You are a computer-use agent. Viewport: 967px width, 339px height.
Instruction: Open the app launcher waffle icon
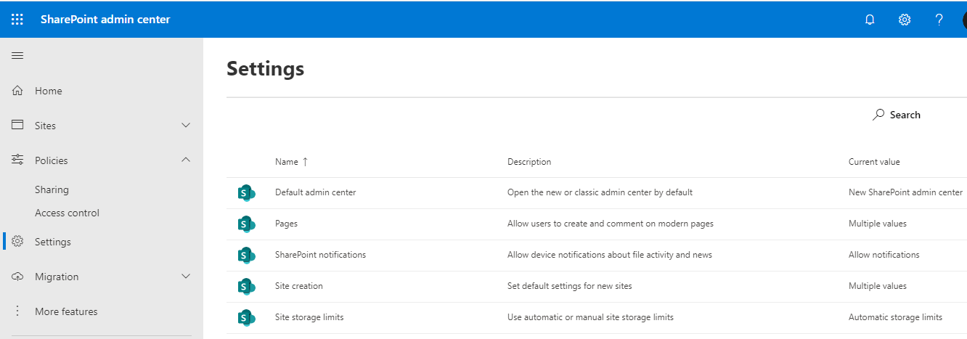[x=17, y=20]
